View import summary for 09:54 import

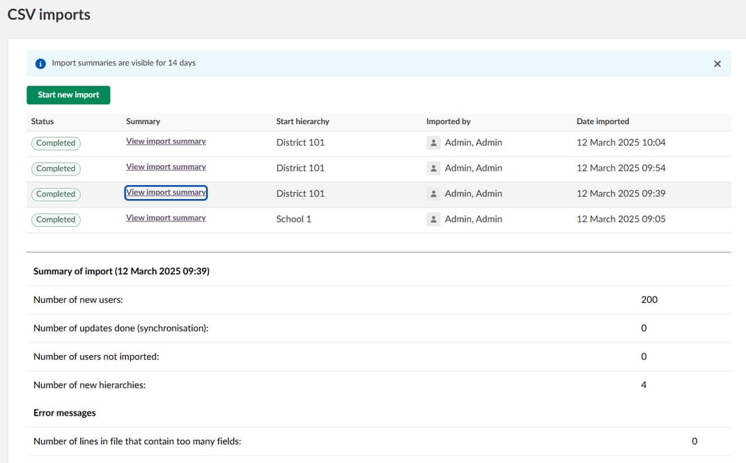point(166,167)
